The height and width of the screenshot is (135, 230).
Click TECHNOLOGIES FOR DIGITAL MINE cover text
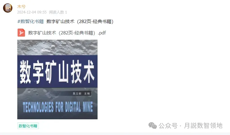[x=58, y=107]
